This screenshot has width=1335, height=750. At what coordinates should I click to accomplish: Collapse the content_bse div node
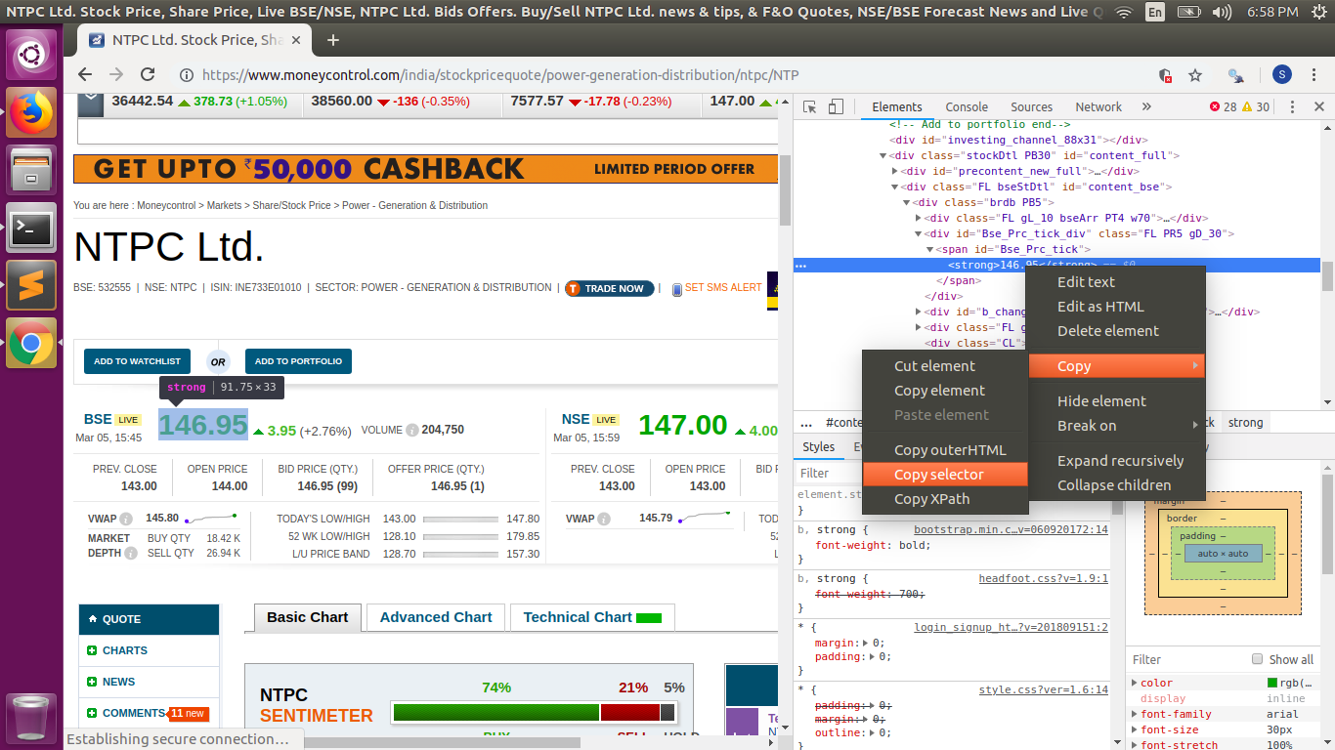[895, 187]
